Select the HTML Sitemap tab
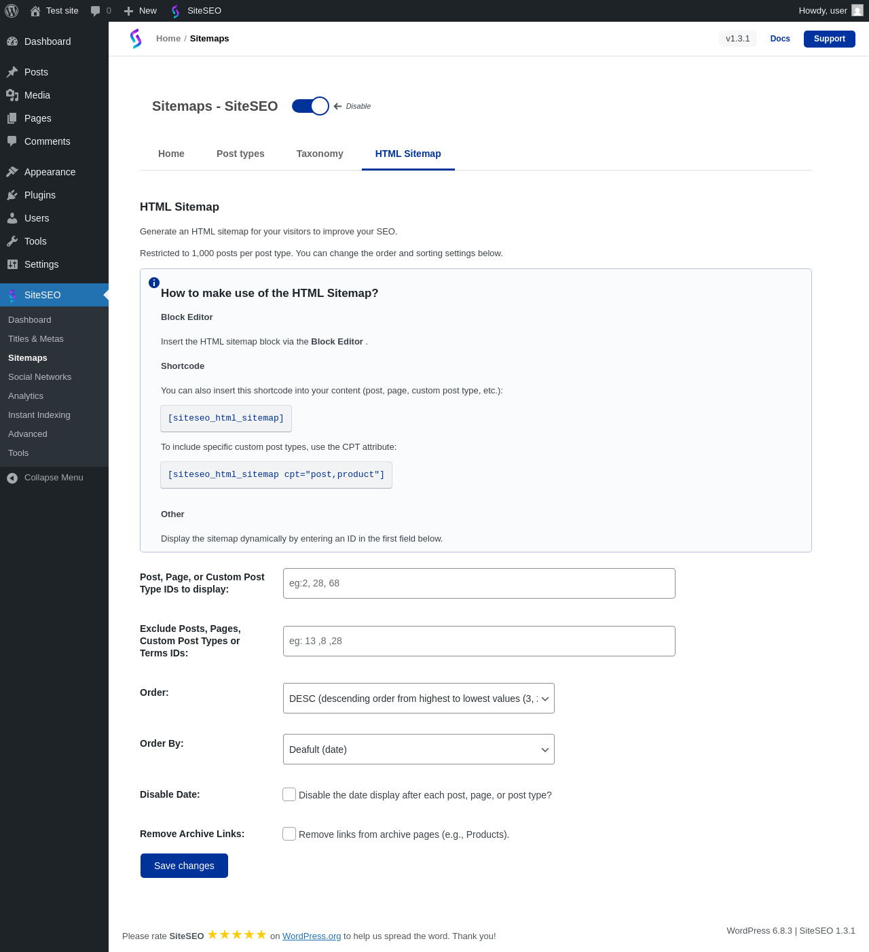This screenshot has width=869, height=952. tap(408, 154)
